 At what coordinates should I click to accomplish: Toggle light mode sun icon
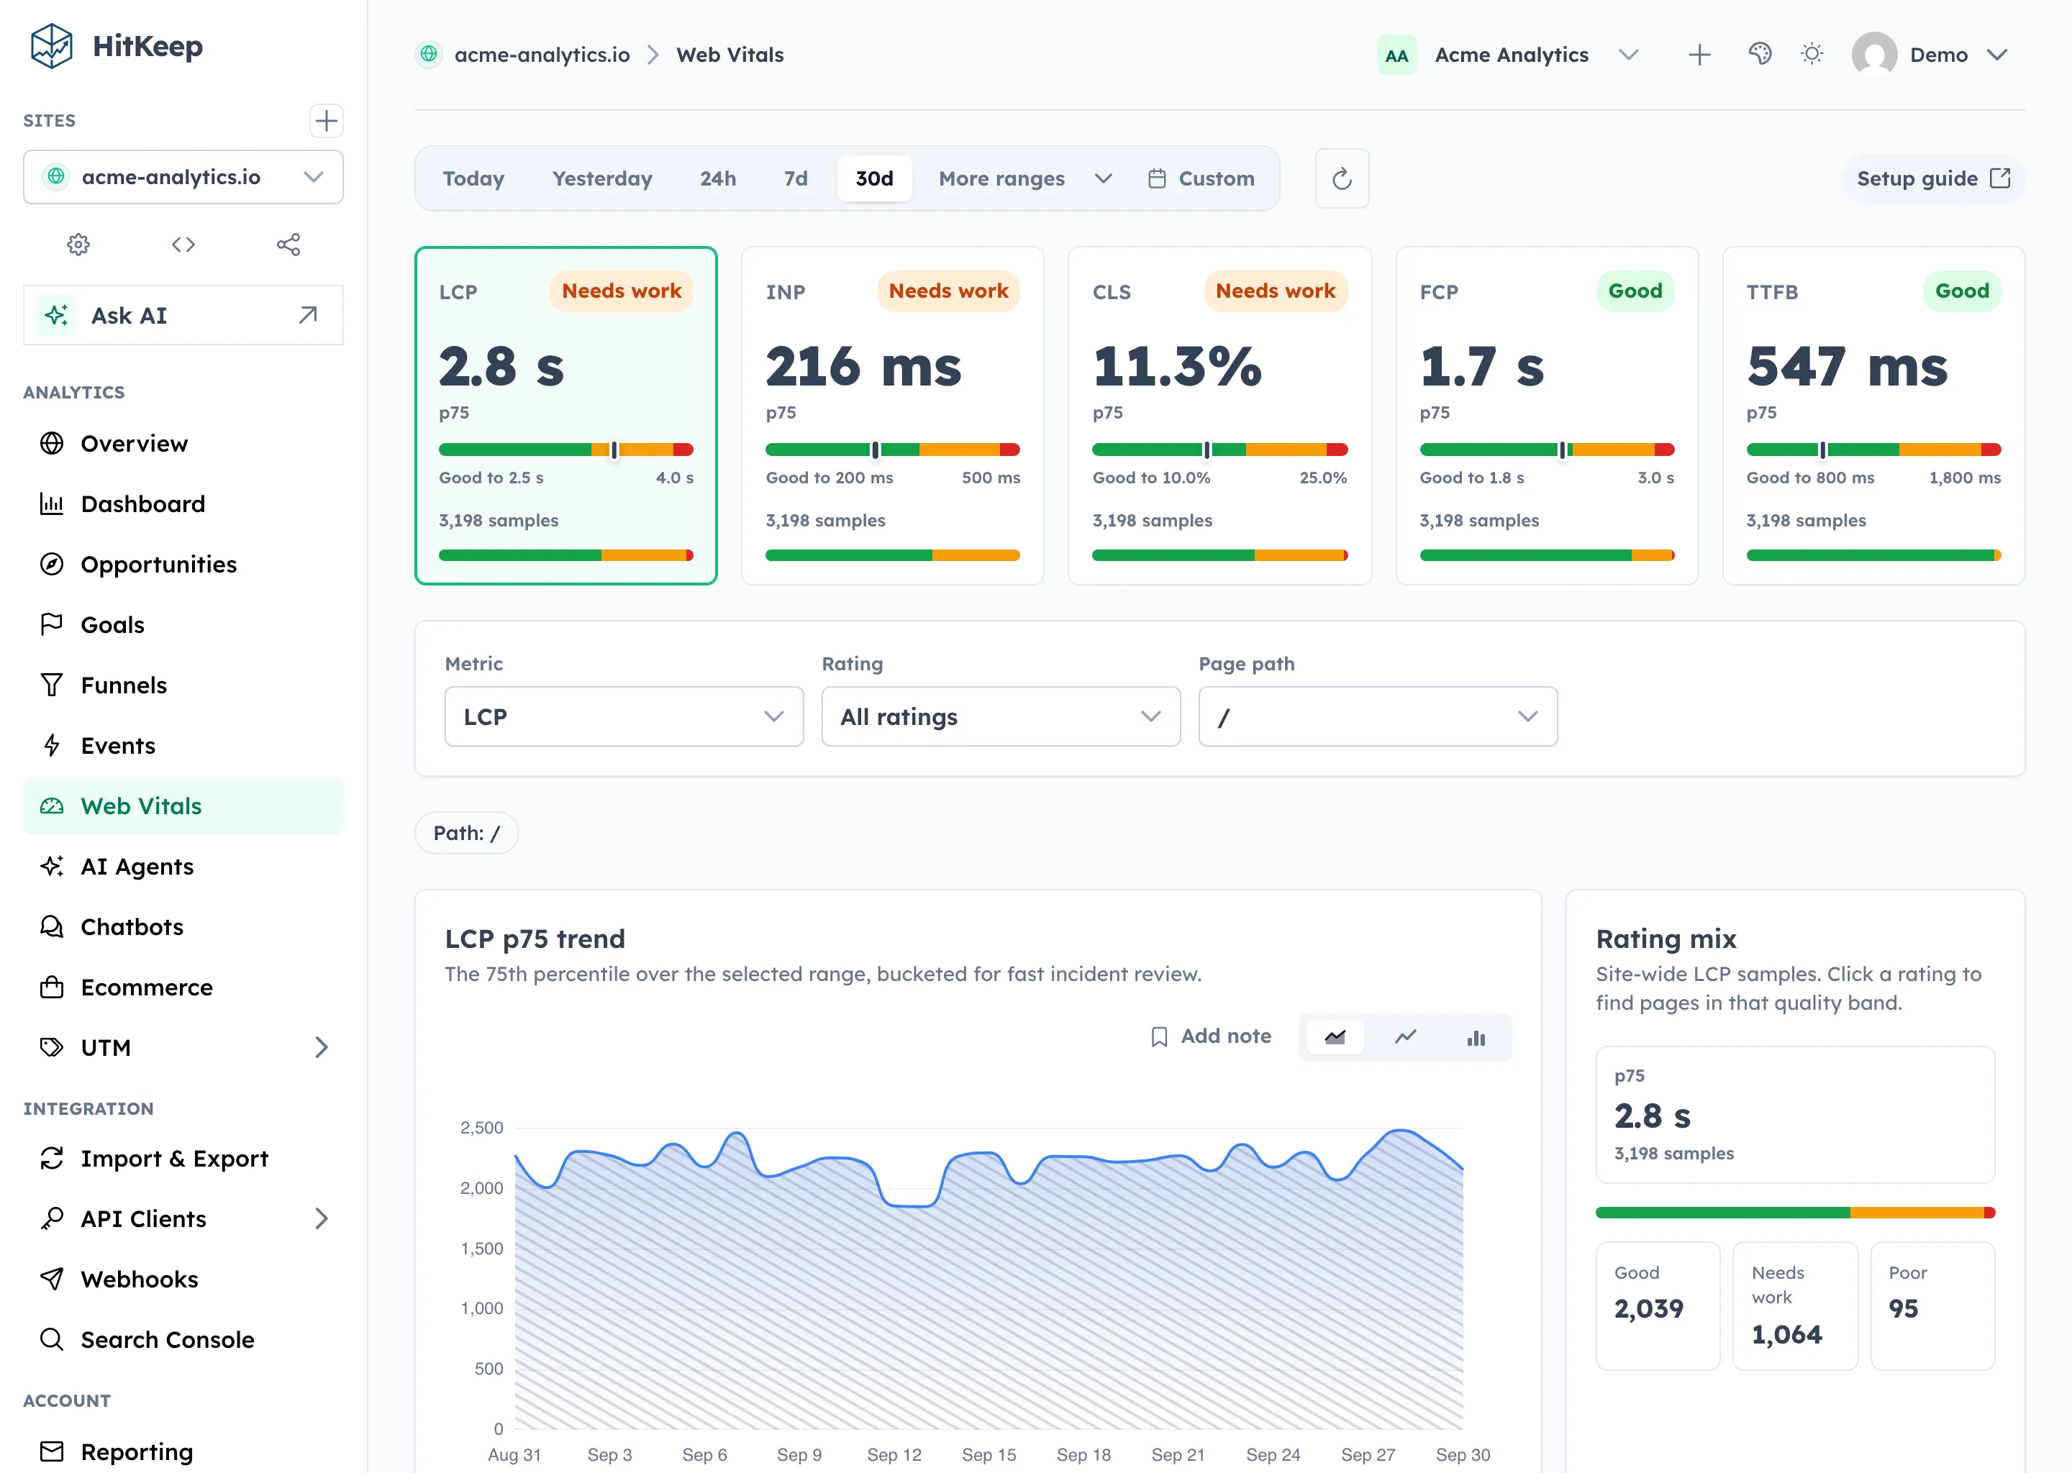click(1812, 55)
